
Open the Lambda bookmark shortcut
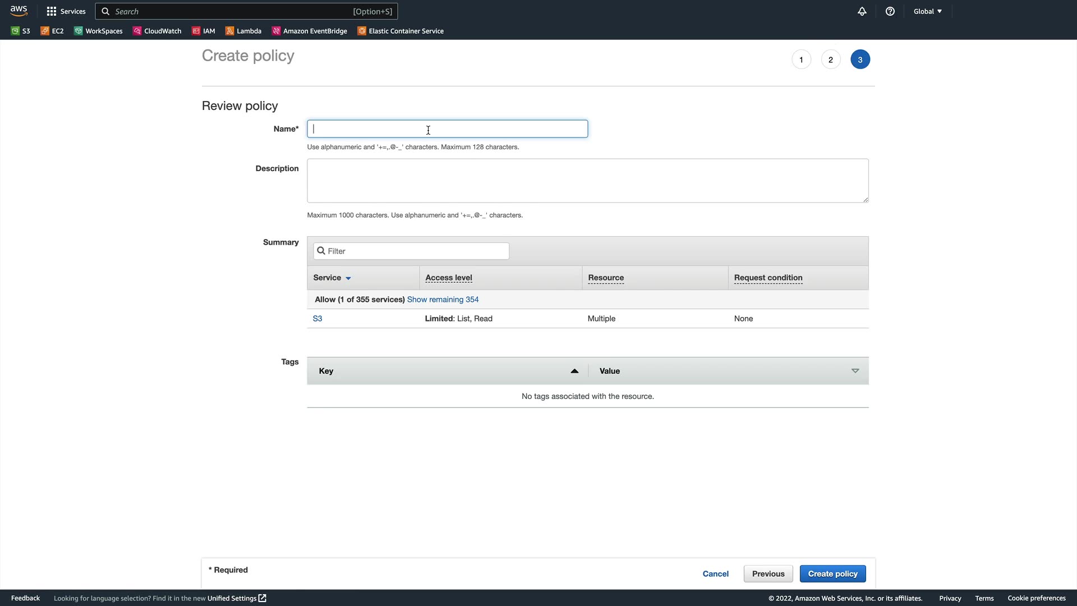pyautogui.click(x=243, y=31)
